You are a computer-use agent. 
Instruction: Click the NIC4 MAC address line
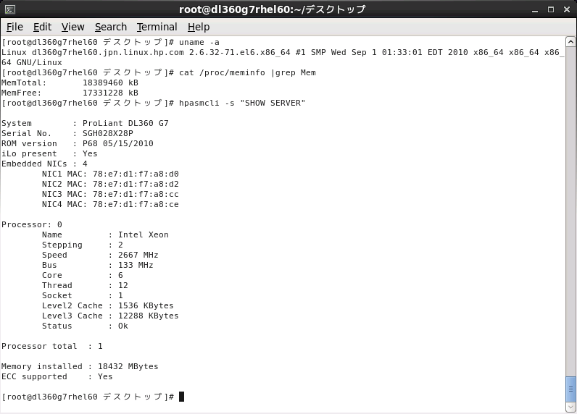(110, 204)
